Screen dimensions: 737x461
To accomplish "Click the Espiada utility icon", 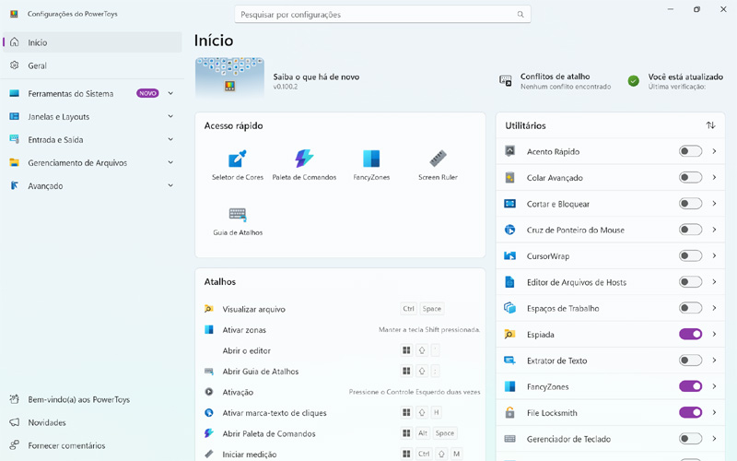I will [x=510, y=334].
